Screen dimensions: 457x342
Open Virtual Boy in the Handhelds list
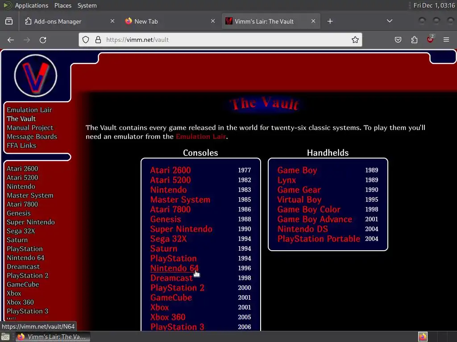[x=299, y=199]
